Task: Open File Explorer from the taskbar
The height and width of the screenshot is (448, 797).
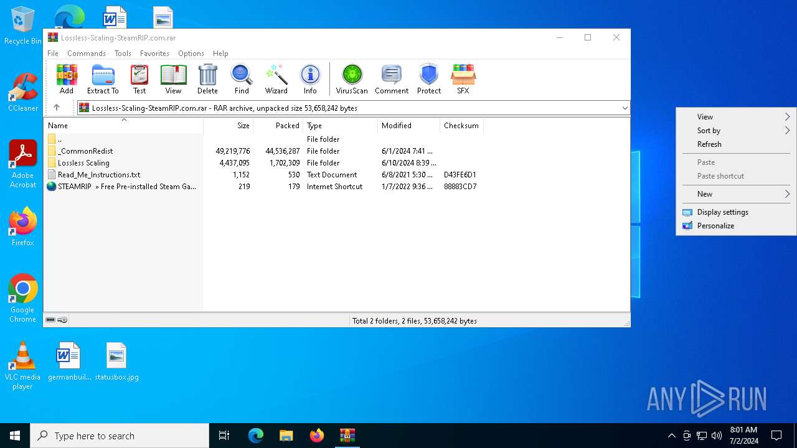Action: point(286,436)
